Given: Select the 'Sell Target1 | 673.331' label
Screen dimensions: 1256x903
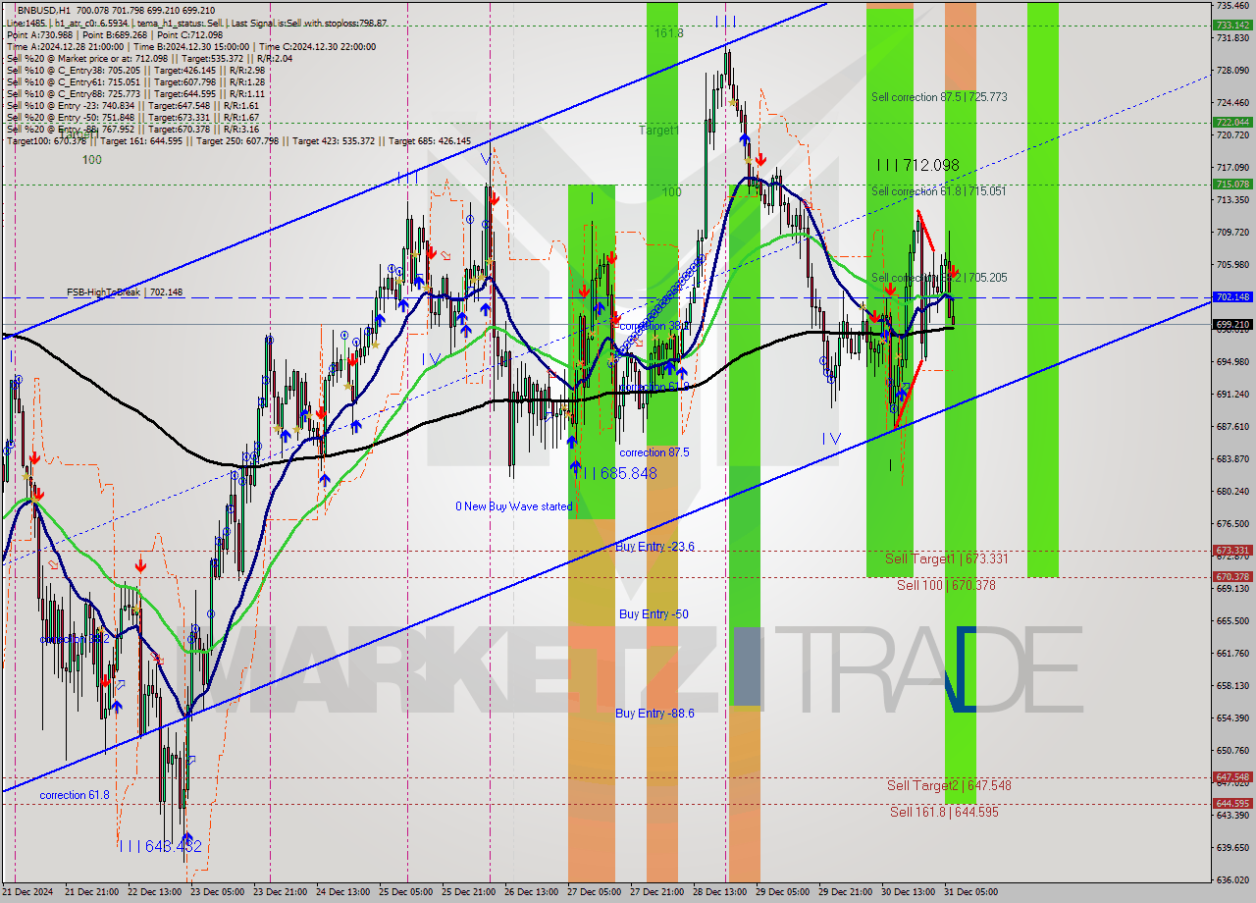Looking at the screenshot, I should click(947, 558).
